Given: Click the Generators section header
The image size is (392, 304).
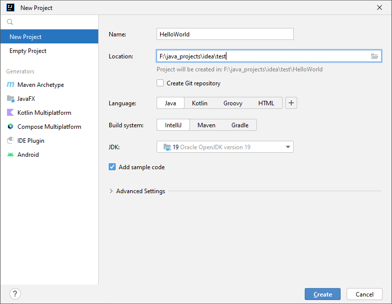Looking at the screenshot, I should tap(20, 71).
